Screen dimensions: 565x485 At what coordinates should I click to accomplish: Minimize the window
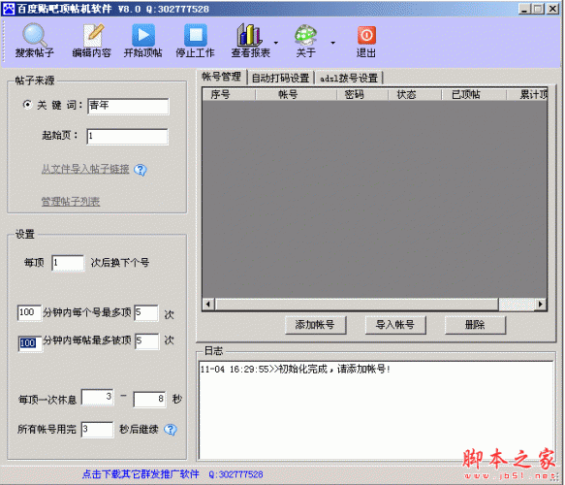pos(524,9)
